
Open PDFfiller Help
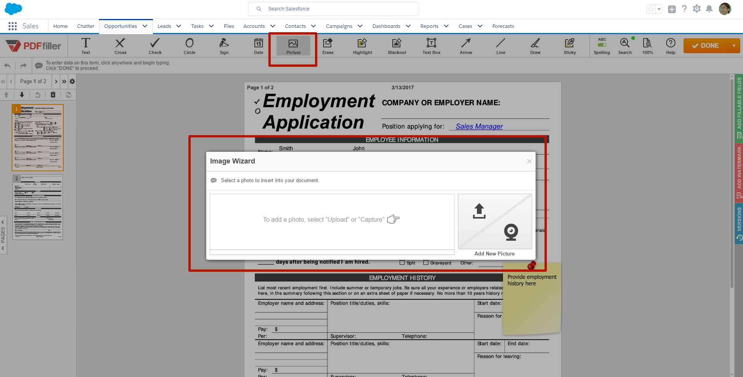click(670, 46)
